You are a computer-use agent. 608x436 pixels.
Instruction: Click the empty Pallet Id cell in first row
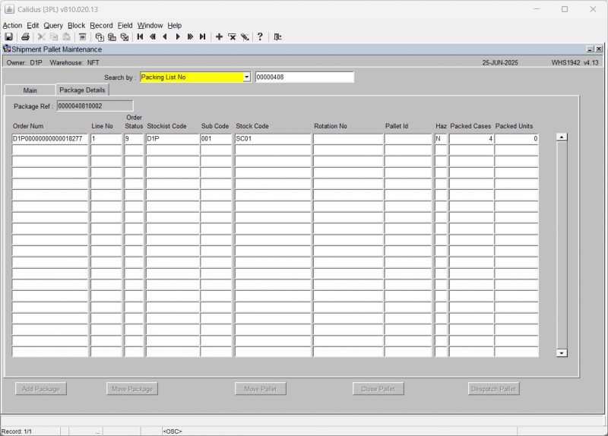pyautogui.click(x=408, y=139)
